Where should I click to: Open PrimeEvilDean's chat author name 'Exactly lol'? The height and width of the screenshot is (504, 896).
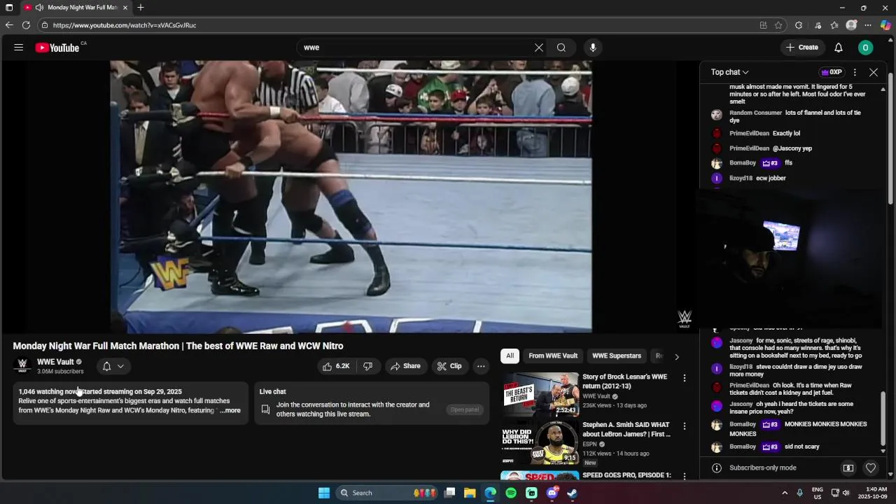tap(749, 133)
